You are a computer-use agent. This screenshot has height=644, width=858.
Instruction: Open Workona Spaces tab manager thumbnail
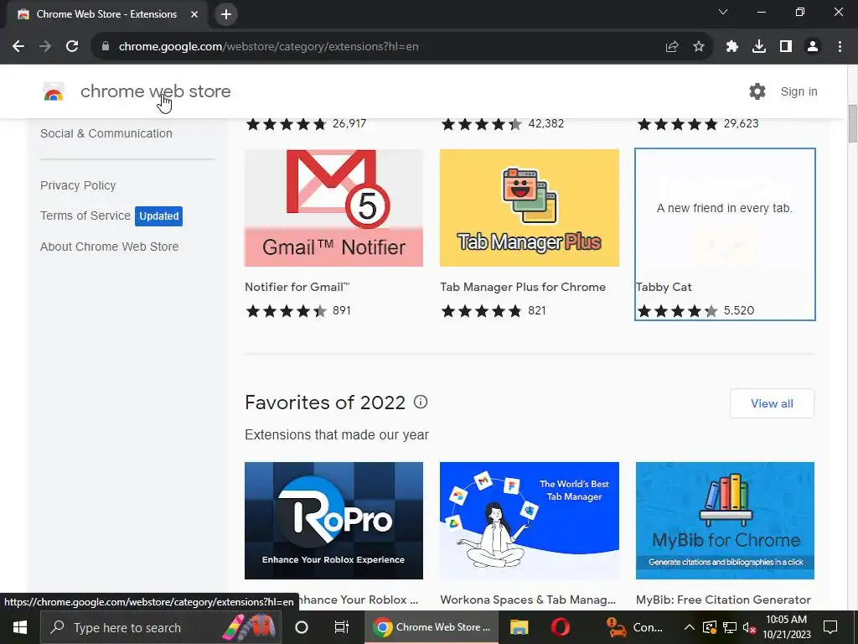pyautogui.click(x=530, y=520)
